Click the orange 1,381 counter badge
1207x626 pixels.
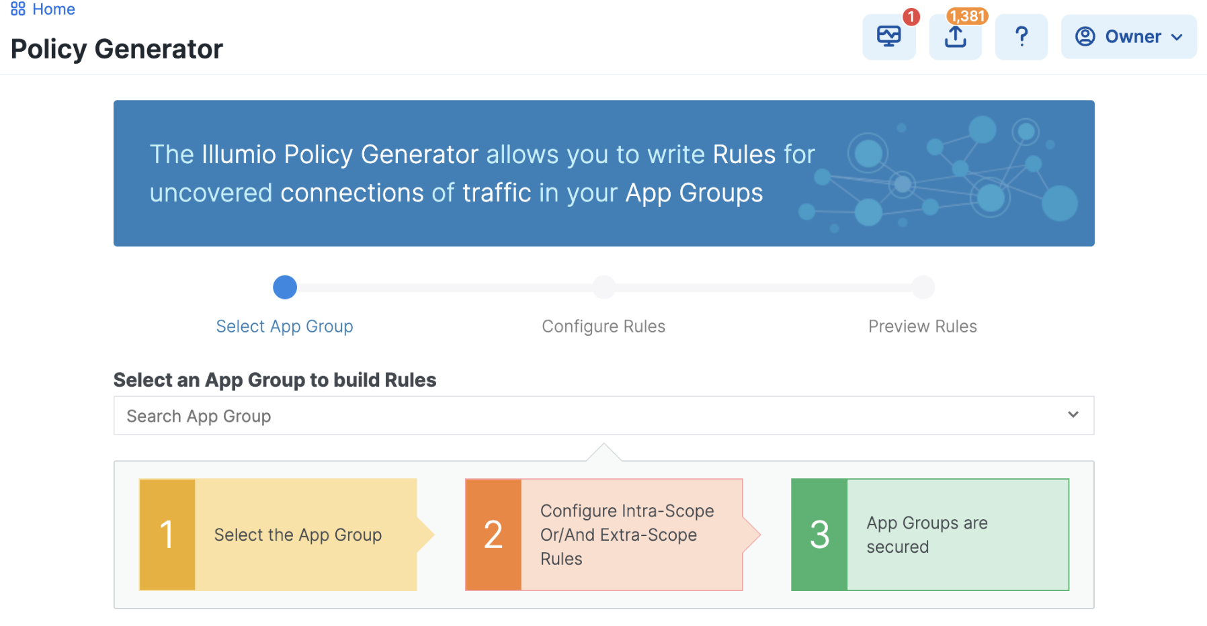966,17
